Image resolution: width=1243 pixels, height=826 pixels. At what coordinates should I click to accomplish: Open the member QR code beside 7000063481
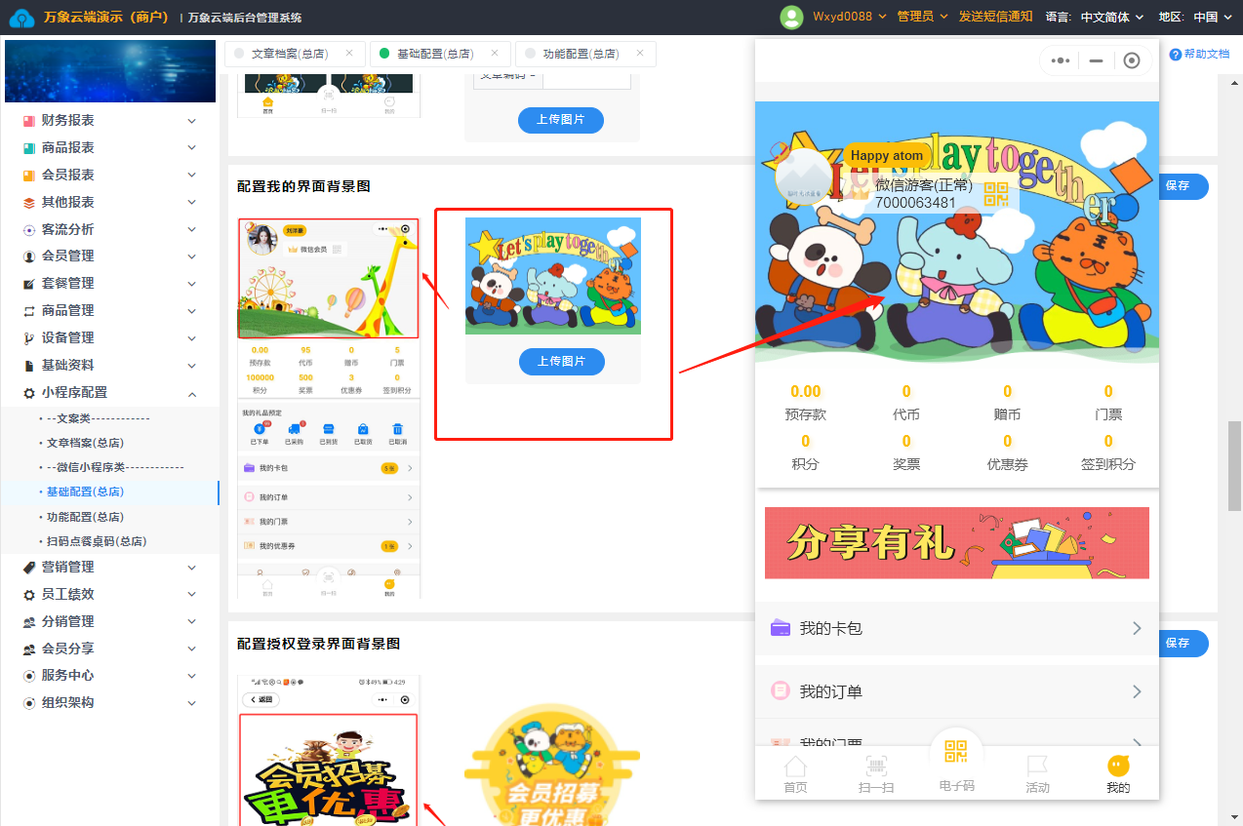996,194
